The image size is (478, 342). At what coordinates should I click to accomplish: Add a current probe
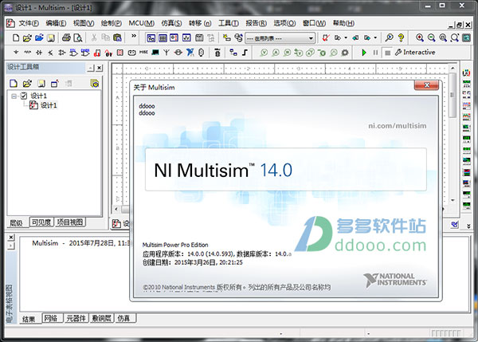click(276, 53)
